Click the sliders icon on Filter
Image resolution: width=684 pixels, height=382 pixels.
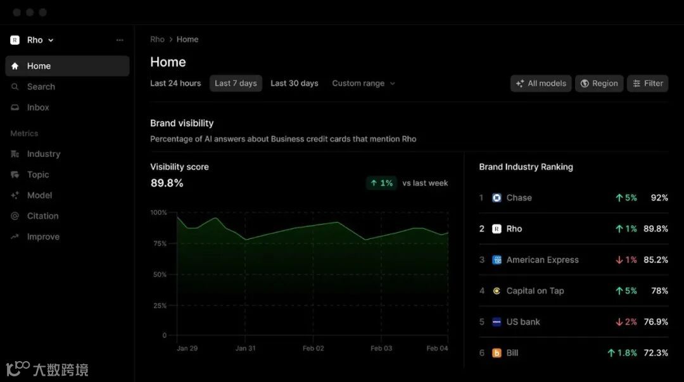(x=636, y=83)
